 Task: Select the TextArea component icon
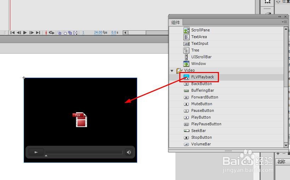coord(186,37)
